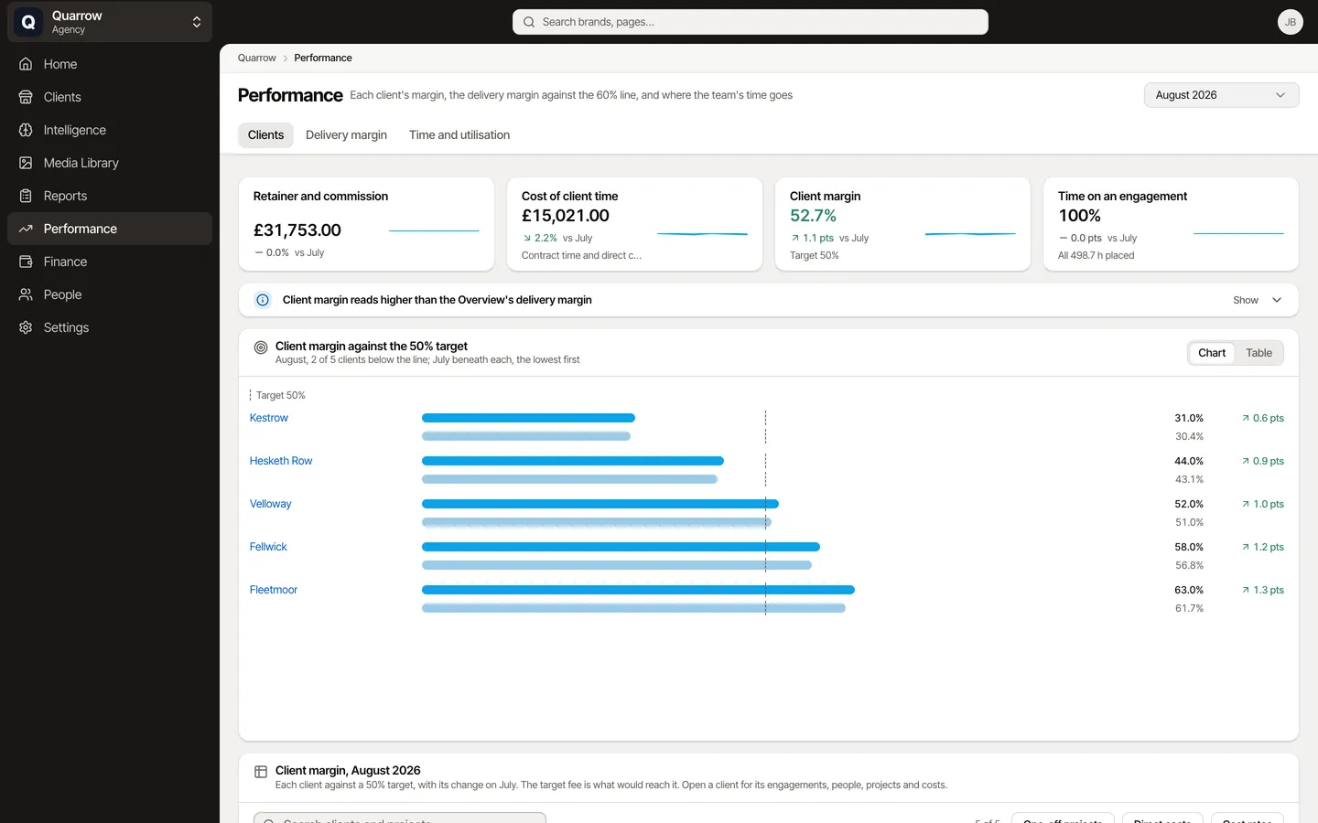The height and width of the screenshot is (823, 1318).
Task: Open Settings gear in the sidebar
Action: point(26,327)
